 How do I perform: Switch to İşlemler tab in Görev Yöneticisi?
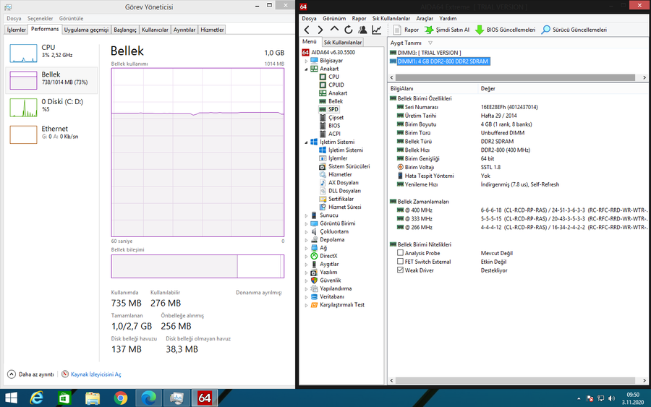[x=17, y=30]
